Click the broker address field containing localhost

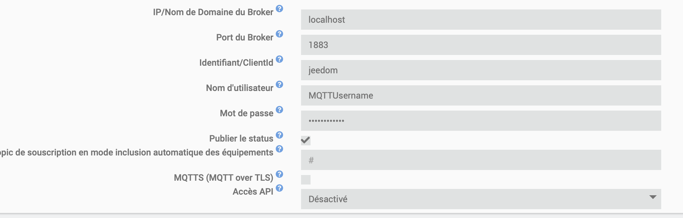coord(481,20)
